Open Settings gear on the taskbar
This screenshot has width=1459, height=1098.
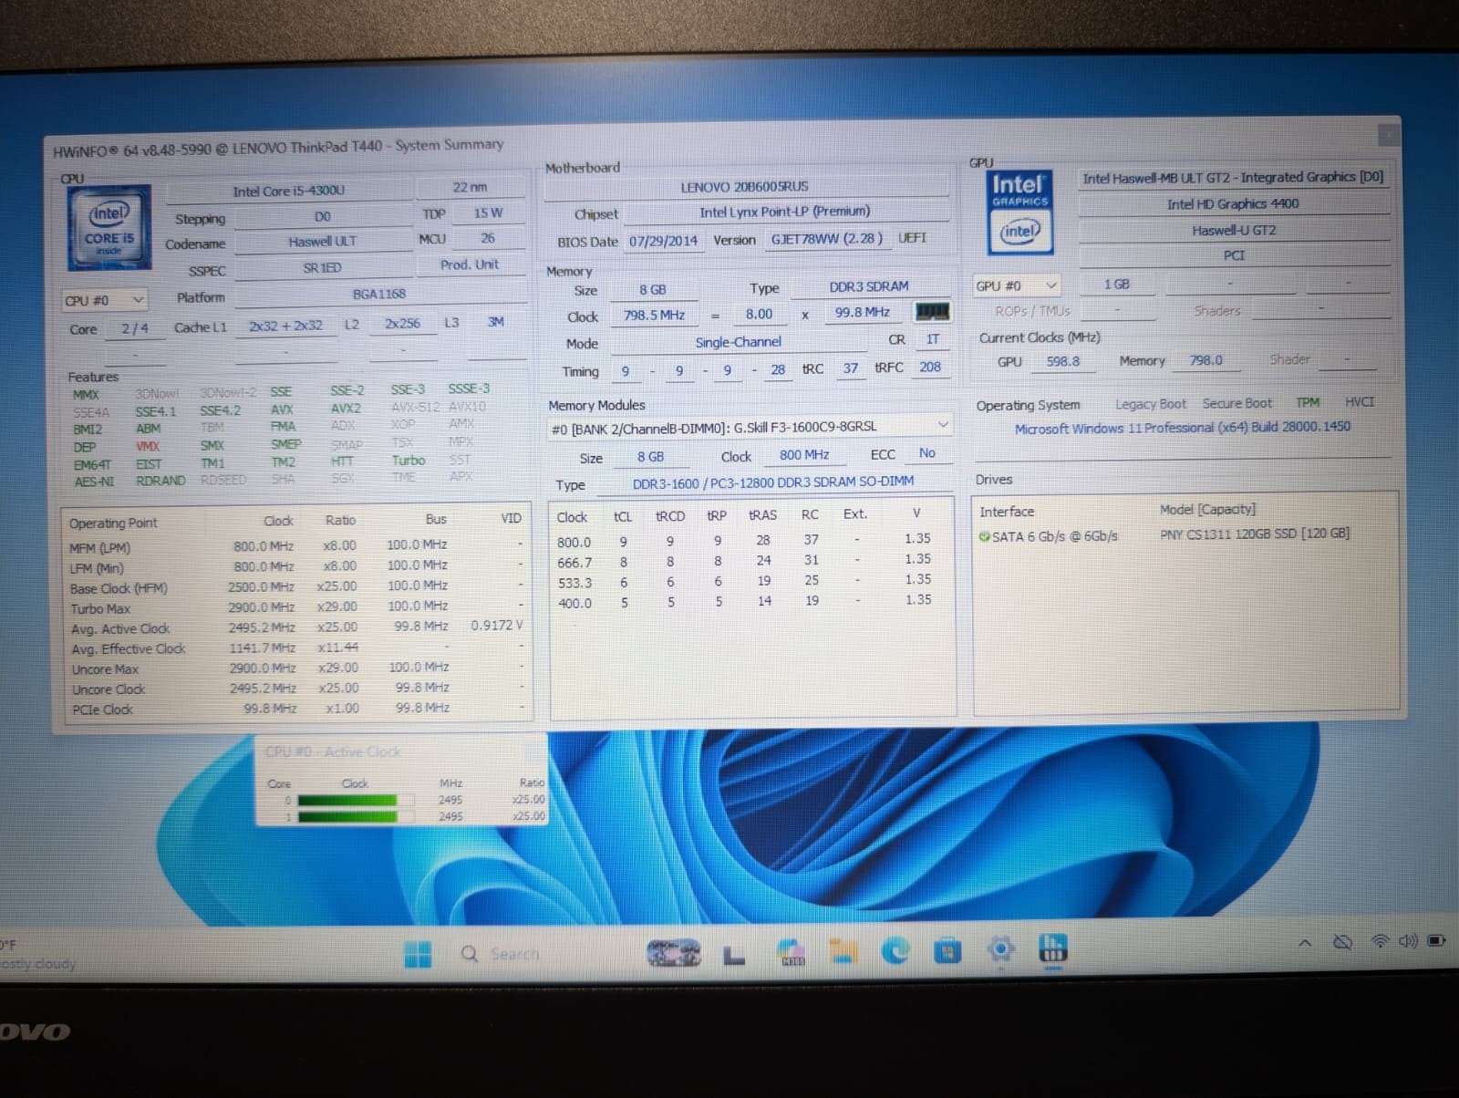(1000, 950)
